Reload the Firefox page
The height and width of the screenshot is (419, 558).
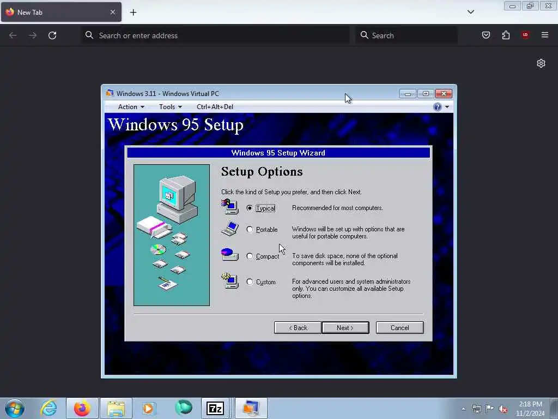pos(52,35)
